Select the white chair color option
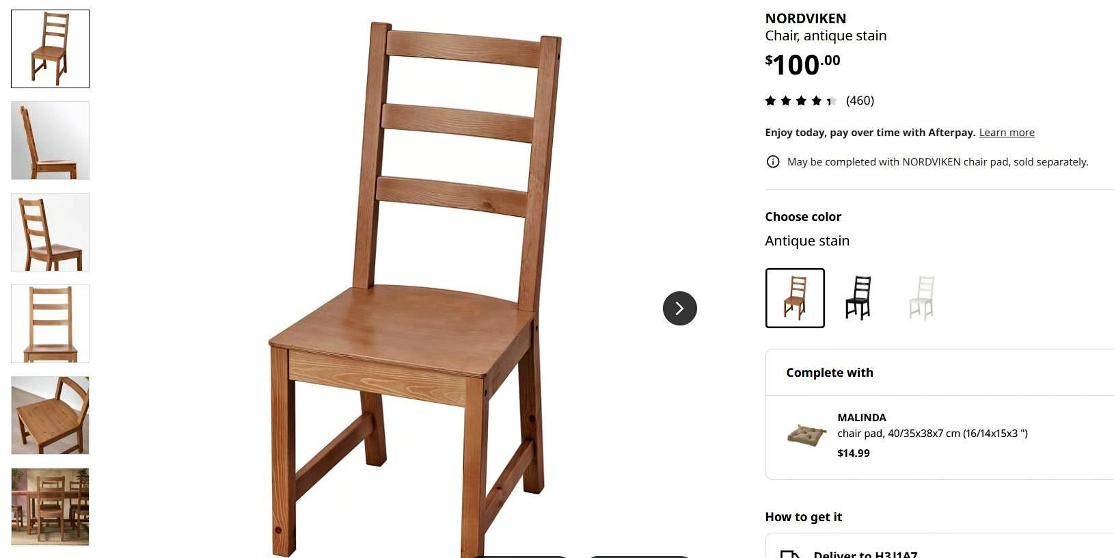Viewport: 1114px width, 558px height. (921, 298)
